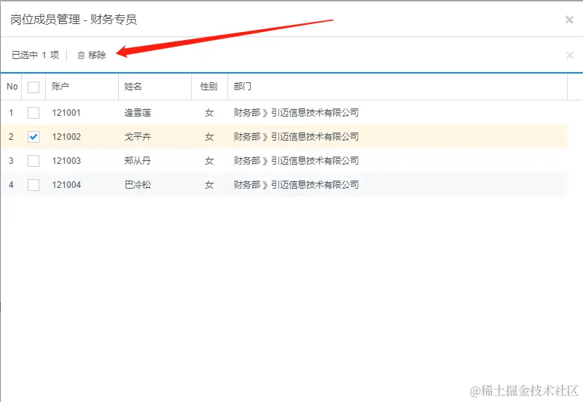Click the department text in 巴冷松's row

tap(296, 185)
